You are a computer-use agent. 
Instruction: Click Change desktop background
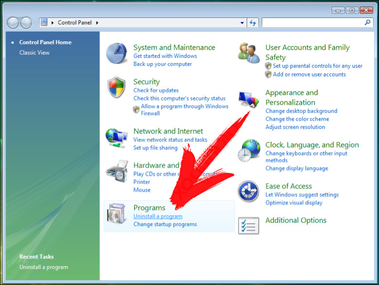302,111
